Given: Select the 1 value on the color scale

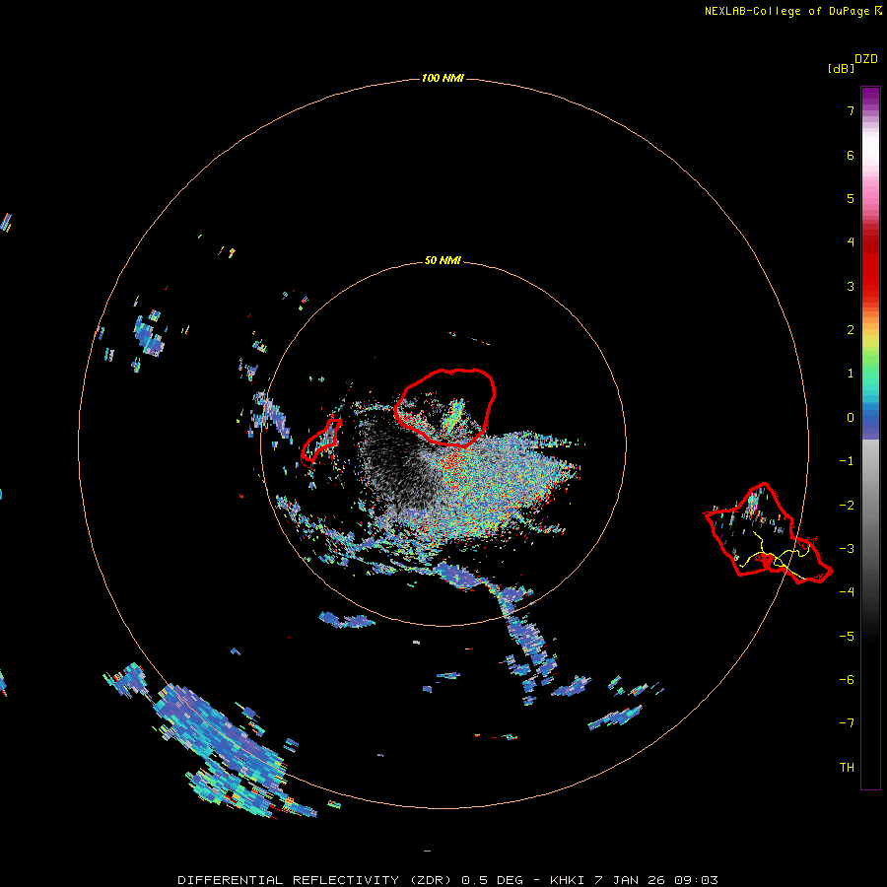Looking at the screenshot, I should coord(851,374).
